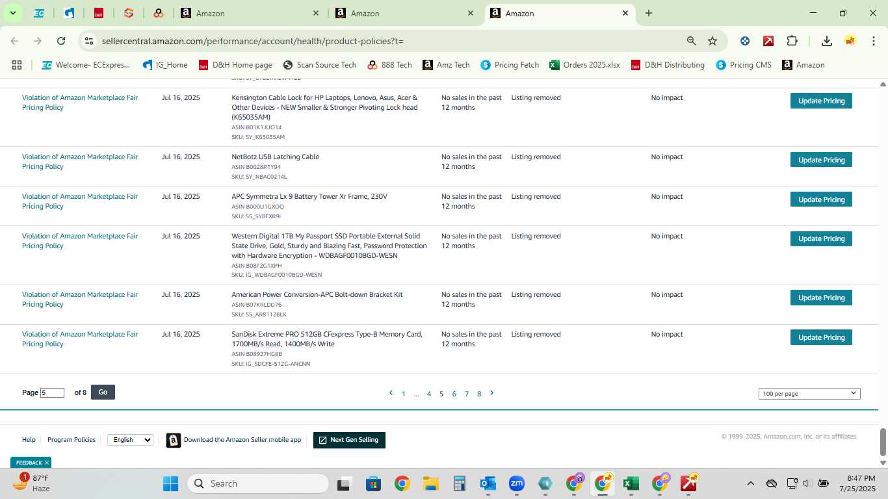Open Outlook from taskbar
Screen dimensions: 888x499
tap(488, 483)
